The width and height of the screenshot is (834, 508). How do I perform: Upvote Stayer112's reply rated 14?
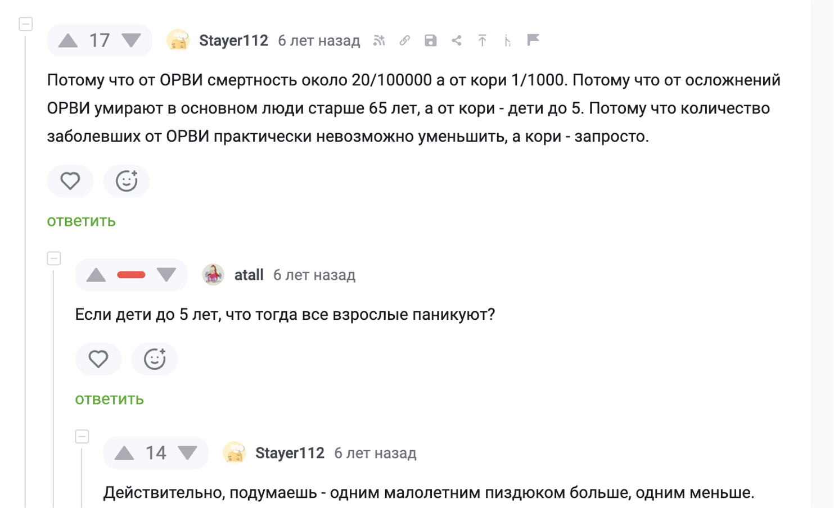(124, 453)
